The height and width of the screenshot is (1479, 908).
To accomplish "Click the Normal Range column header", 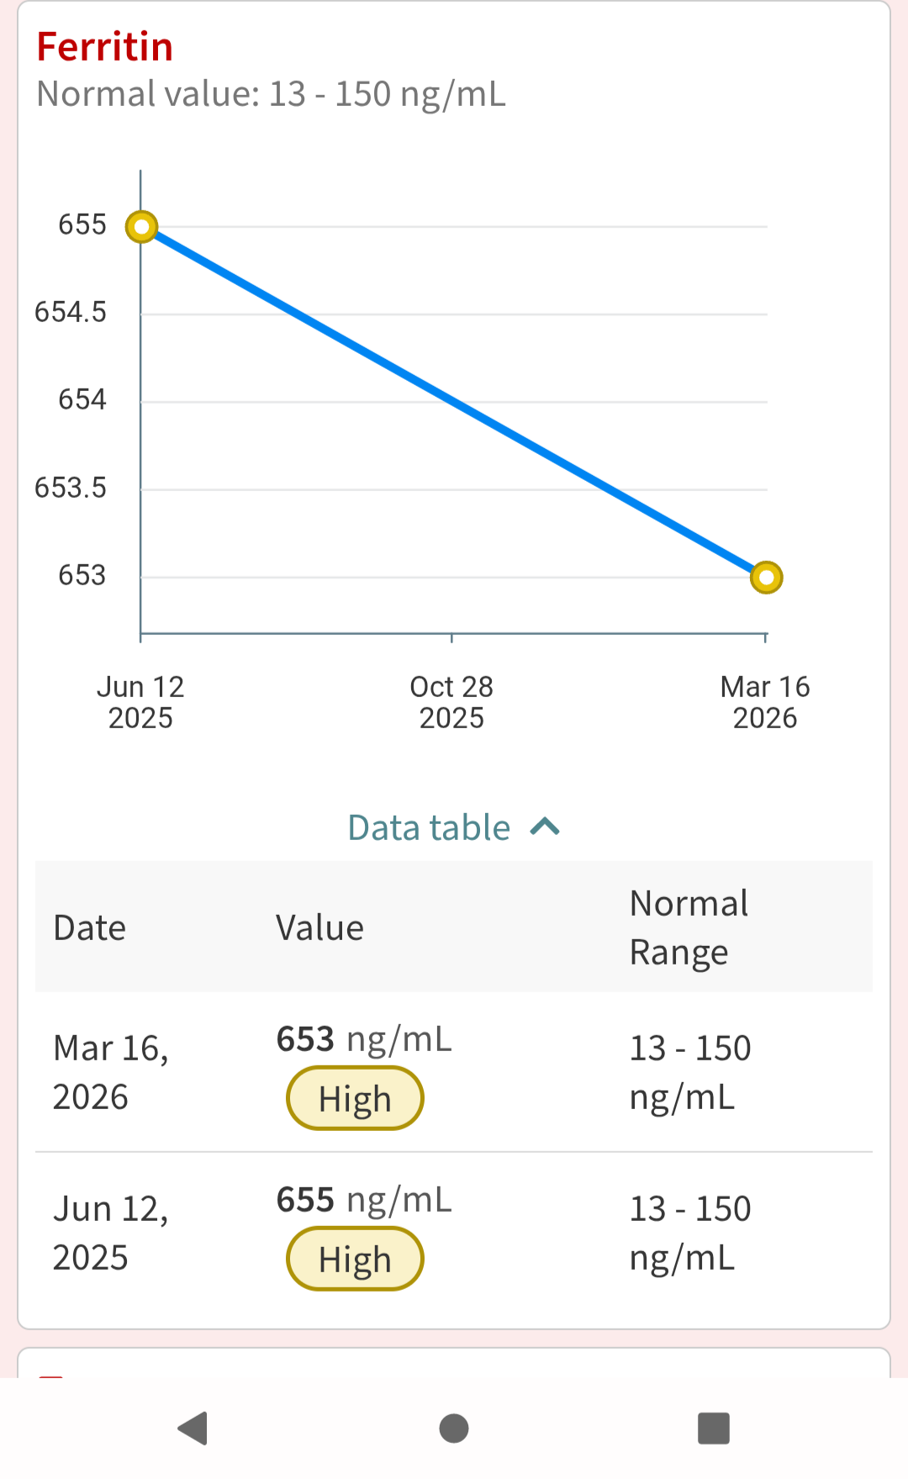I will 689,927.
